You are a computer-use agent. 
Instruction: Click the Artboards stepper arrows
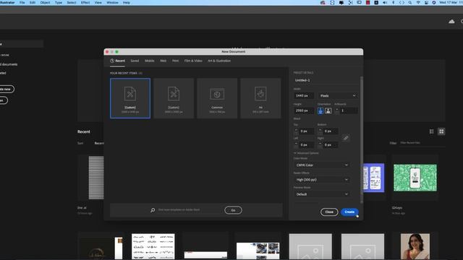[337, 110]
